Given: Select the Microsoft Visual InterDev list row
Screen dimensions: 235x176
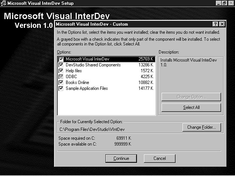Looking at the screenshot, I should 87,59.
